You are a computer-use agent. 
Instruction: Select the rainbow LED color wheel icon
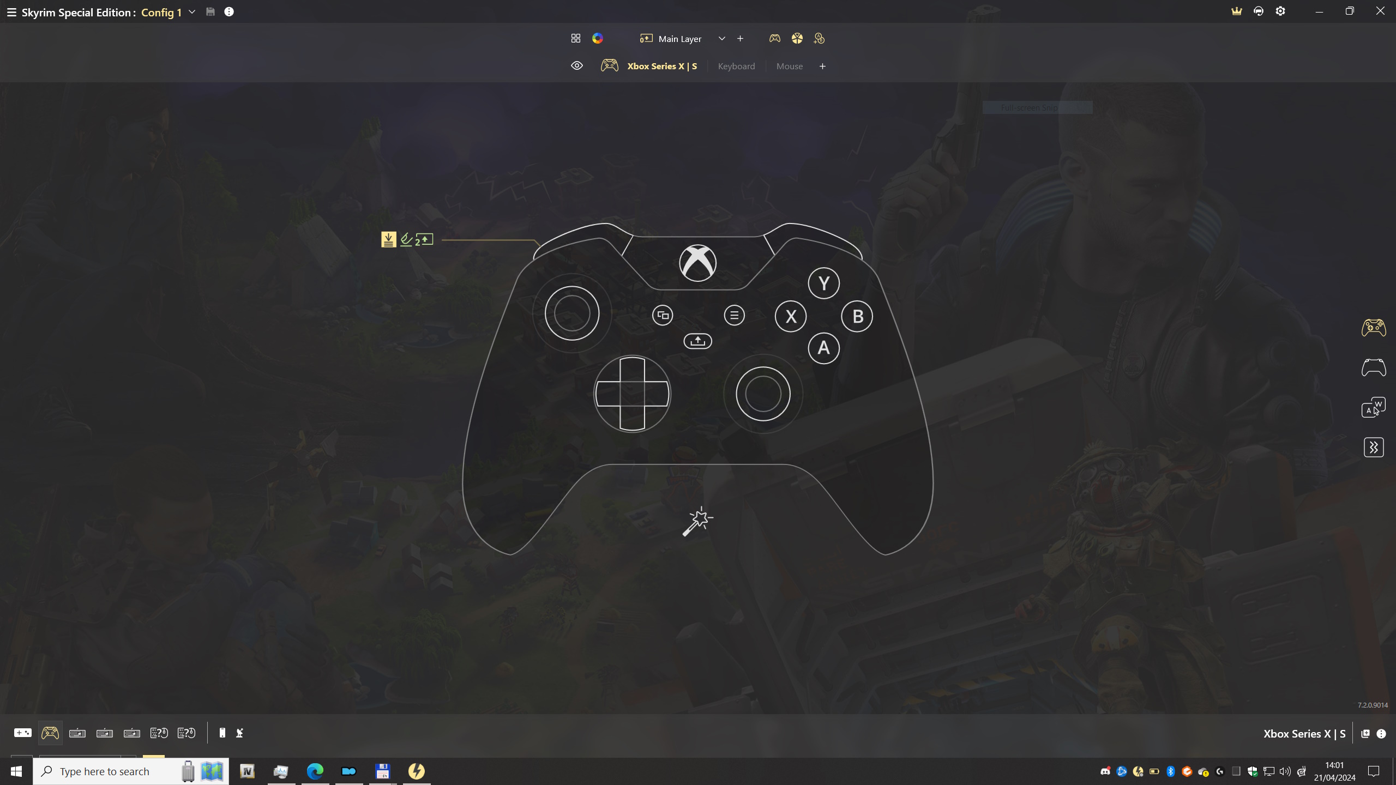598,38
